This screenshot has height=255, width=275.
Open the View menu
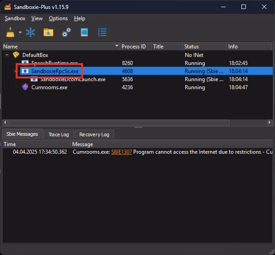pyautogui.click(x=37, y=18)
